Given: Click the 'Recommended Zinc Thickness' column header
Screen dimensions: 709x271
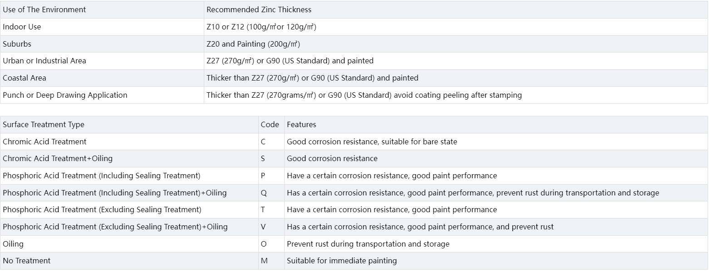Looking at the screenshot, I should (259, 10).
